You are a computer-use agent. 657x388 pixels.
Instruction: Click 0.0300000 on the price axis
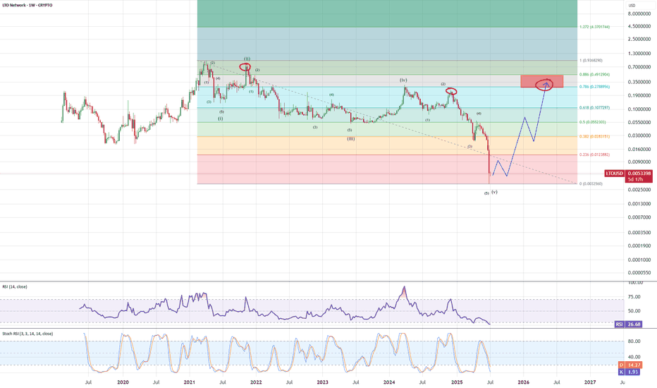coord(639,135)
